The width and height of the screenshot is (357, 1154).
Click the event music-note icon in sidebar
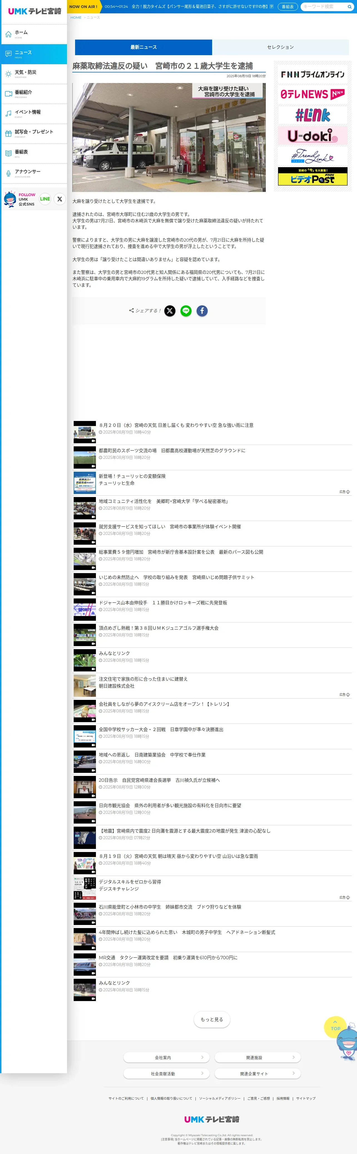click(x=9, y=113)
